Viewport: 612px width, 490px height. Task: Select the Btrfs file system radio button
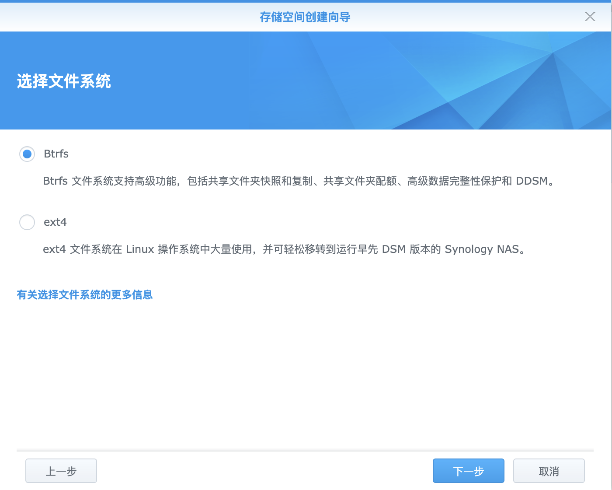click(27, 154)
